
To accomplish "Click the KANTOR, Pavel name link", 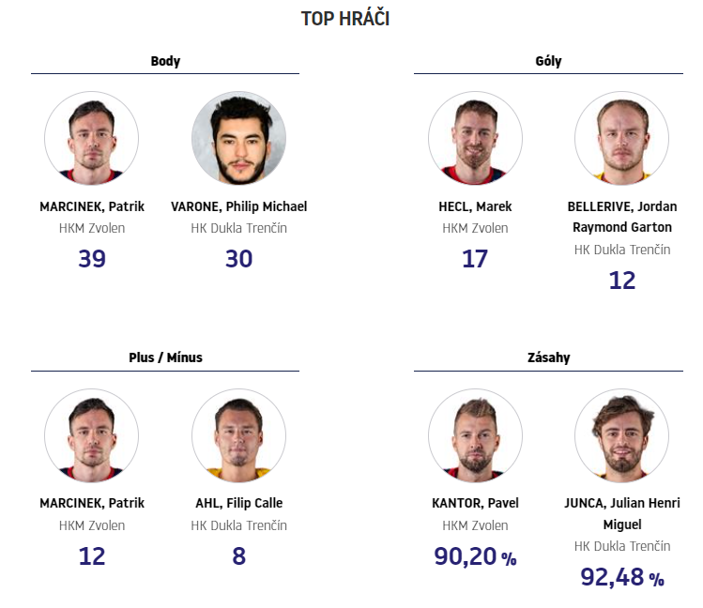I will [475, 503].
